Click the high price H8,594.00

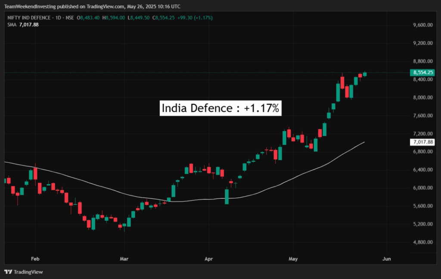tap(114, 18)
